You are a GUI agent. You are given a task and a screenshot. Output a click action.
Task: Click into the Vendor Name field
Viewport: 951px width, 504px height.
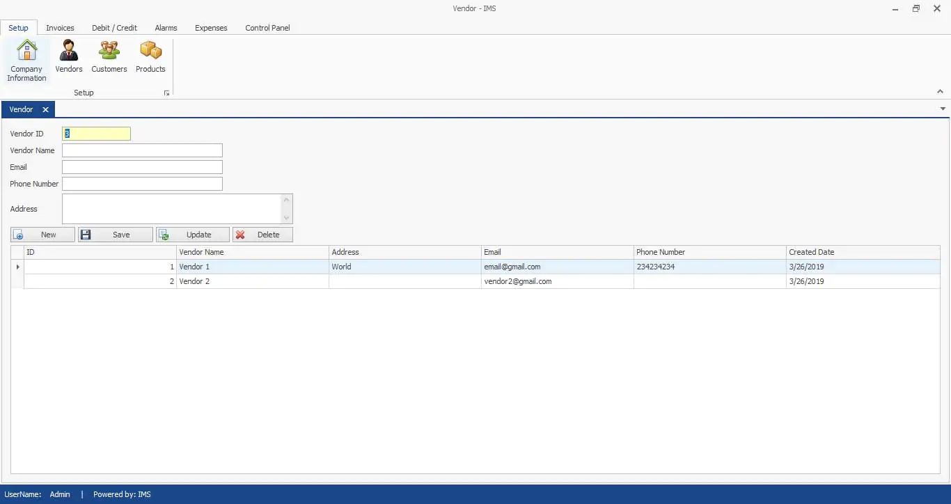tap(142, 150)
